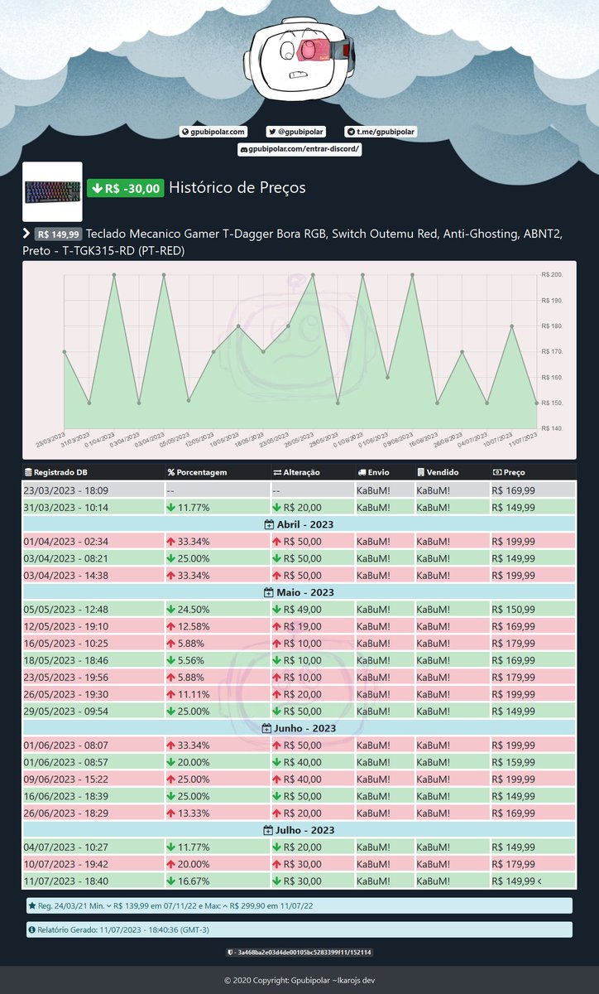Click the R$ 199,99 price on 03/04/2023 - 14:38 row

pyautogui.click(x=513, y=576)
